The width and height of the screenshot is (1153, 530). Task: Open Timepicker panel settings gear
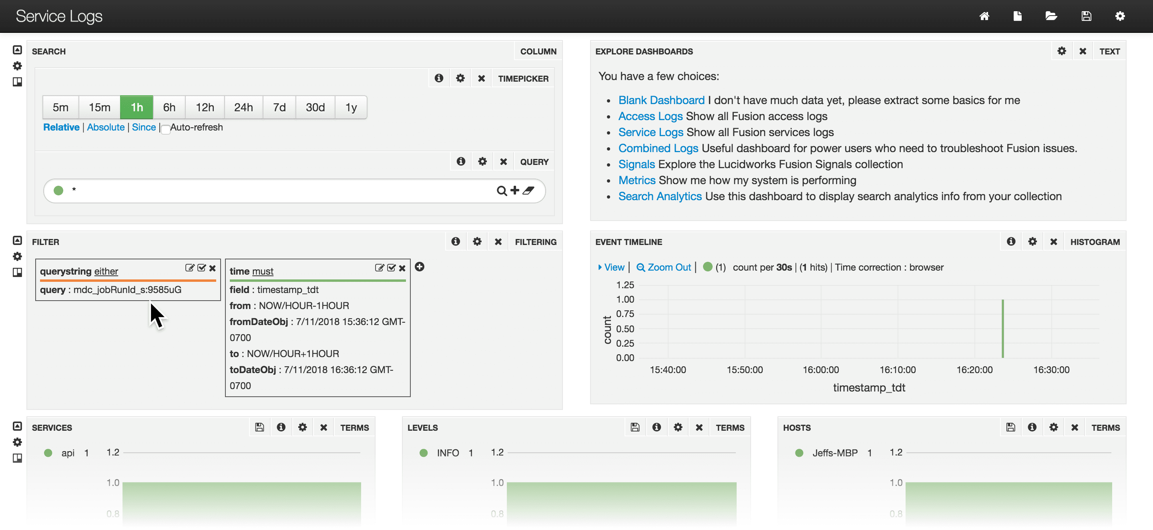pos(460,78)
